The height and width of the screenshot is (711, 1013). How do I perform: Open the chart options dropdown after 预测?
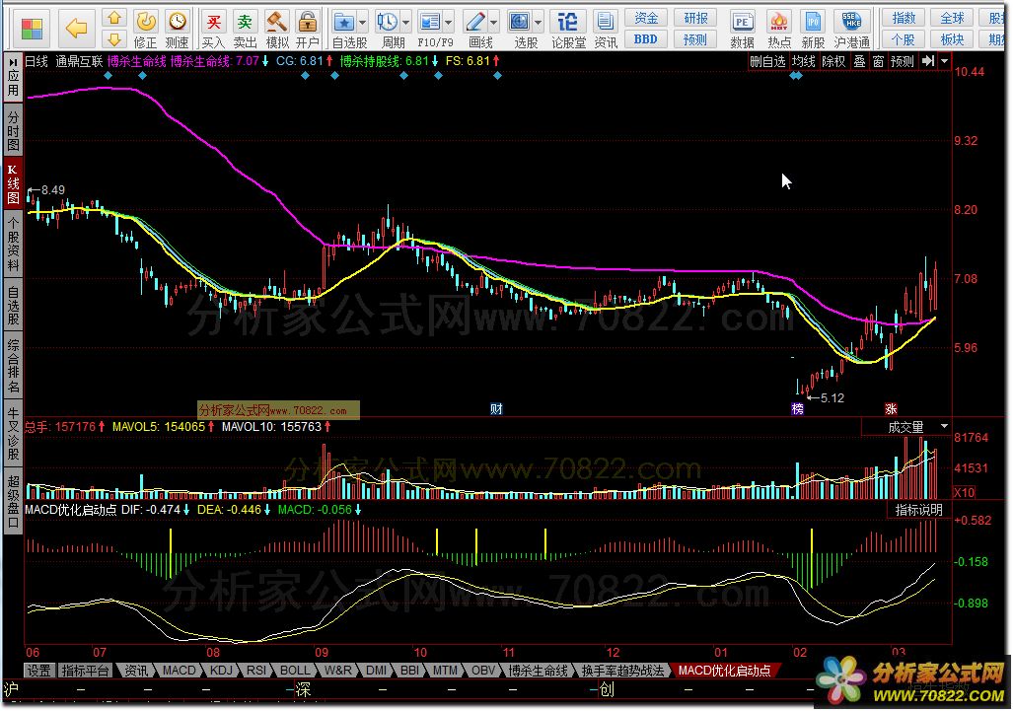pyautogui.click(x=944, y=61)
